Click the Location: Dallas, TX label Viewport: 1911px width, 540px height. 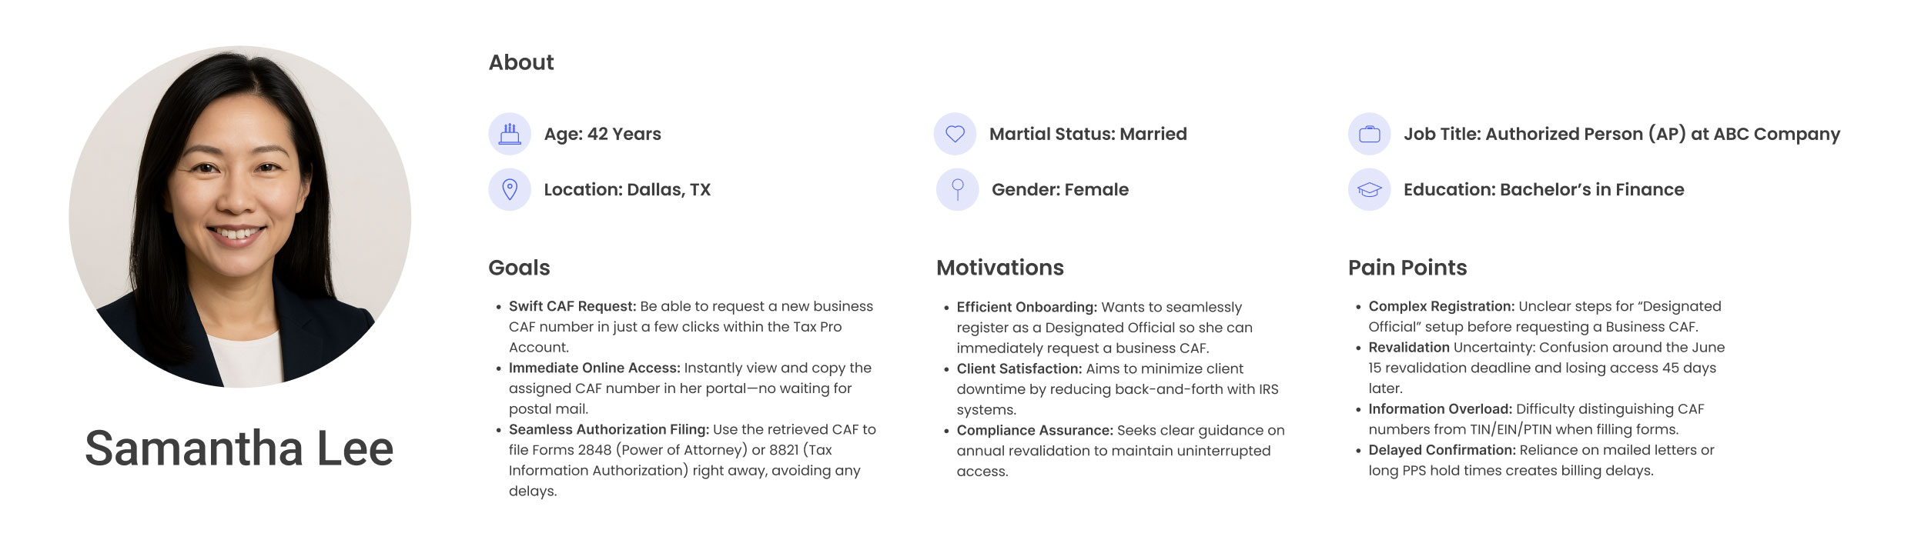click(627, 189)
